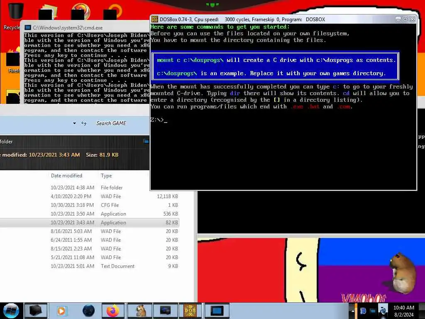Open Firefox from the taskbar

pyautogui.click(x=113, y=311)
